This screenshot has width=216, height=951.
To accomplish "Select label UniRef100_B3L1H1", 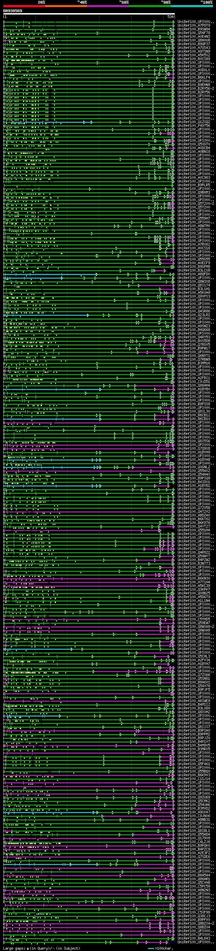I will 194,289.
